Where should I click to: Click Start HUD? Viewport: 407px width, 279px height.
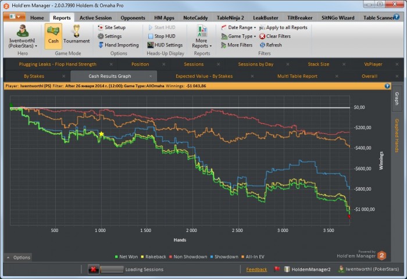(x=162, y=27)
